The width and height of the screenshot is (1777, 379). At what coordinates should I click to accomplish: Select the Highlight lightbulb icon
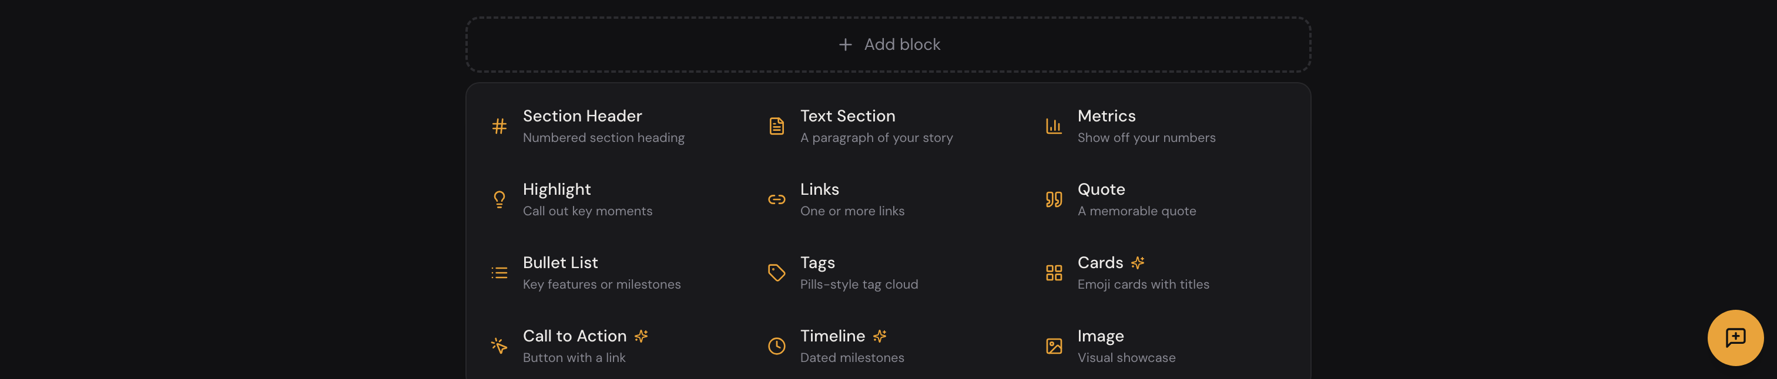(x=498, y=199)
